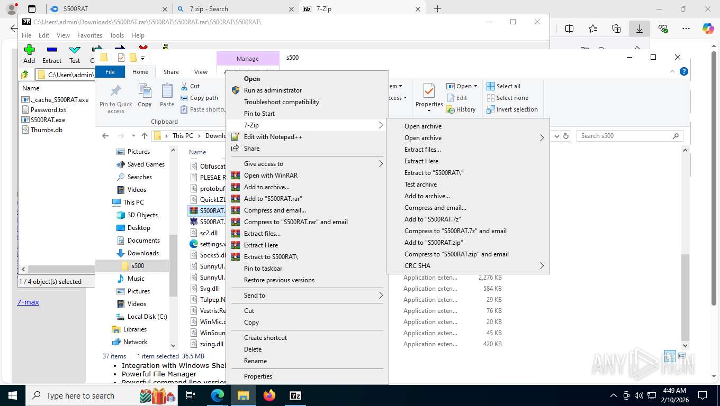Click the Test icon in 7-Zip toolbar
This screenshot has height=406, width=720.
point(75,50)
